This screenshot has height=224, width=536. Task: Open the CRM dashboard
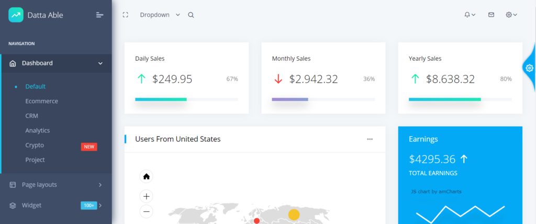tap(32, 116)
